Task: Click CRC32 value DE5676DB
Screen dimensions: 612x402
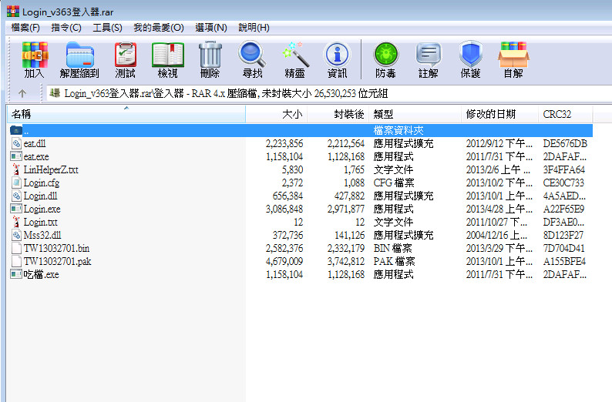Action: tap(565, 143)
